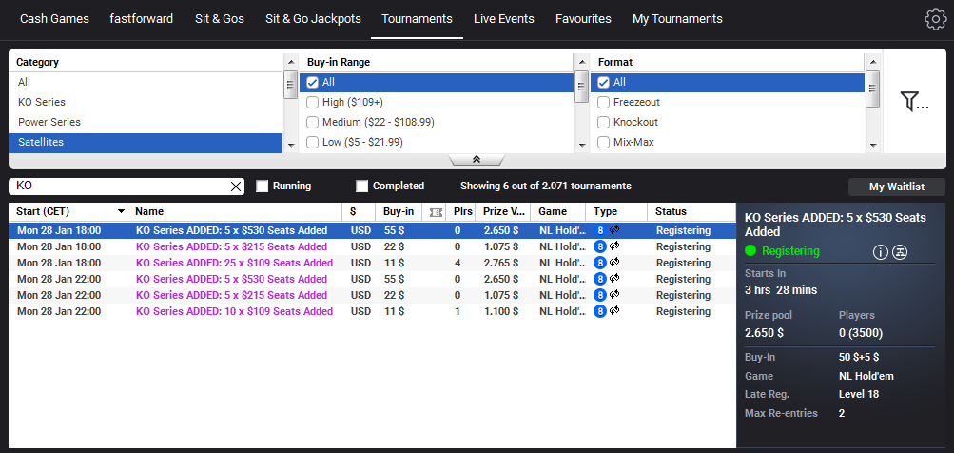Click the My Waitlist button
This screenshot has width=954, height=453.
(896, 187)
